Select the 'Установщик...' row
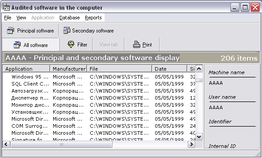Screen dimensions: 262x158 (99, 112)
